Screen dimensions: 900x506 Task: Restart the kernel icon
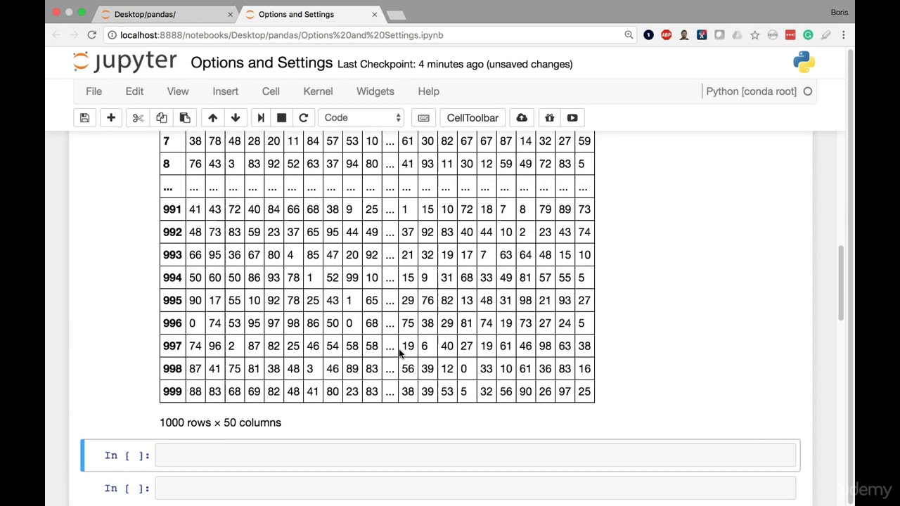point(304,118)
